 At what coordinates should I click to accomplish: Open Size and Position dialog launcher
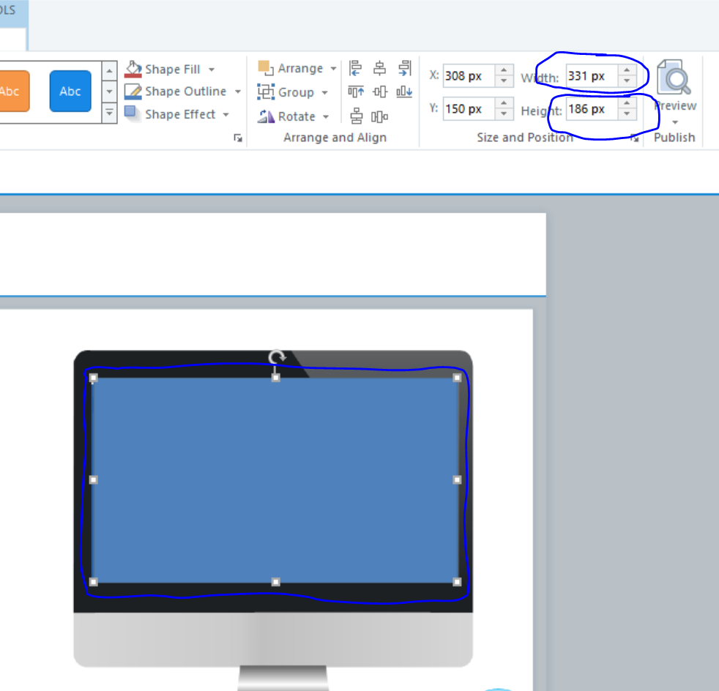coord(635,138)
